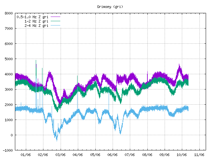Click the purple legend line sample
212x159 pixels.
(x=55, y=17)
